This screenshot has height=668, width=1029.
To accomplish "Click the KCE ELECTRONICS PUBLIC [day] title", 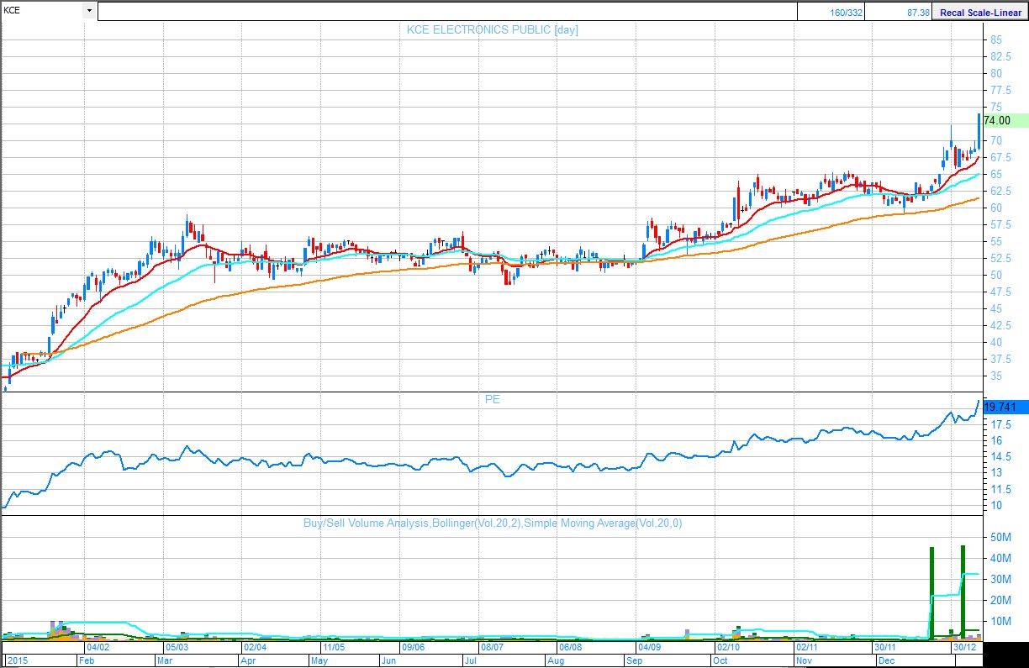I will pyautogui.click(x=492, y=29).
